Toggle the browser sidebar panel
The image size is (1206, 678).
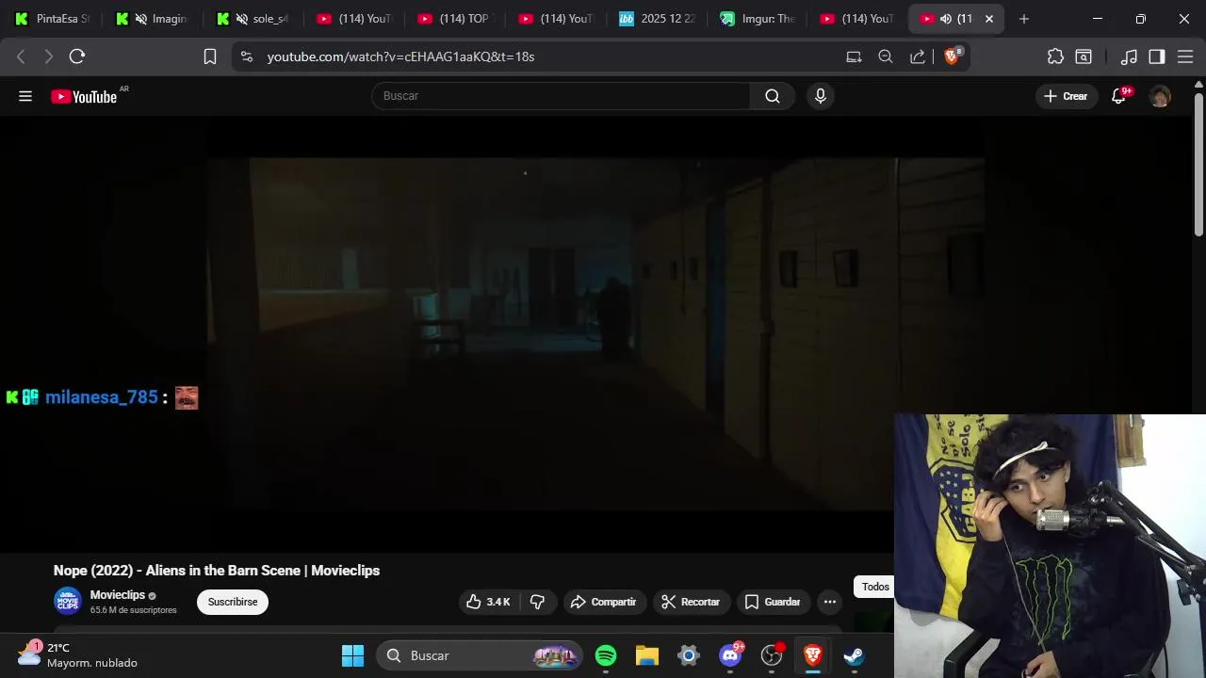[1157, 56]
